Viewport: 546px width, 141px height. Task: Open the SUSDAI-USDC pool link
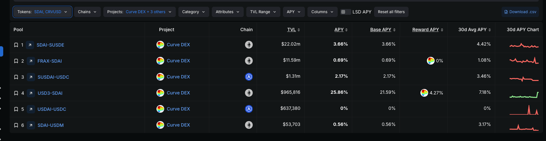(53, 77)
